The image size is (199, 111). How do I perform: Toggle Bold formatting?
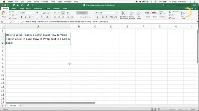[22, 17]
